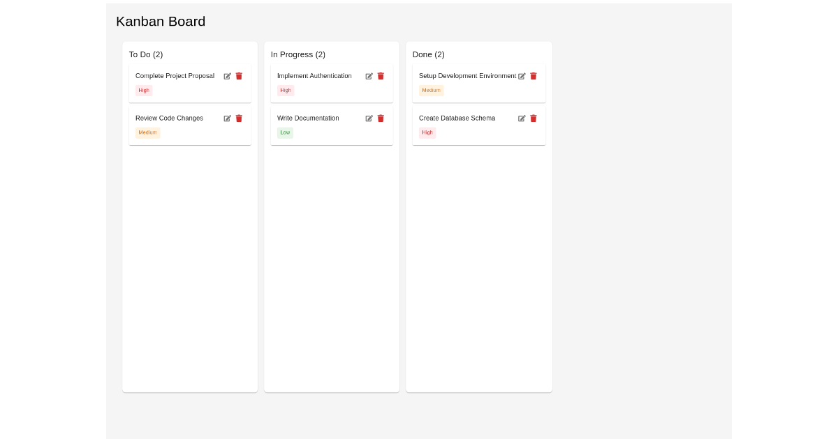Open the Write Documentation task
Image resolution: width=838 pixels, height=439 pixels.
click(x=308, y=118)
